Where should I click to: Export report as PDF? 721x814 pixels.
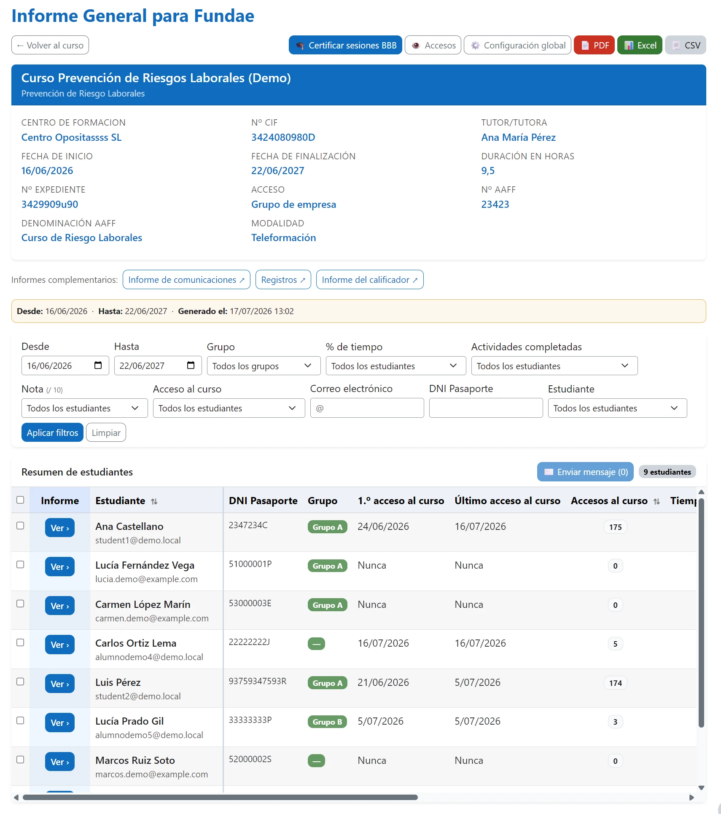[594, 45]
